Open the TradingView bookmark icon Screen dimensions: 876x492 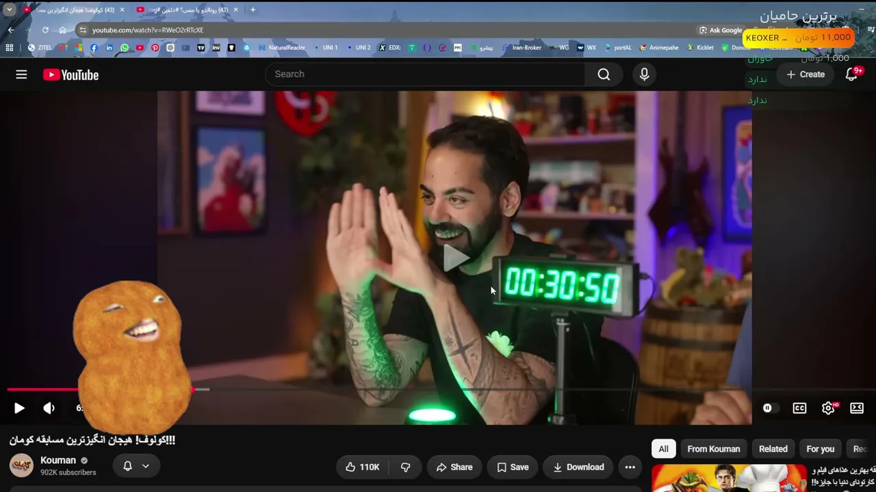pos(201,48)
